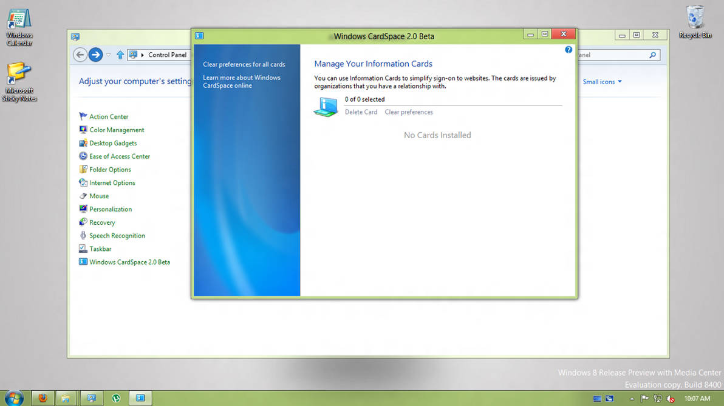Click Clear preferences under card selection

[x=409, y=112]
